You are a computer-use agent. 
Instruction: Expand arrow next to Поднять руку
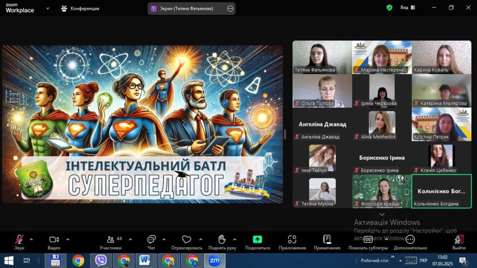pyautogui.click(x=235, y=240)
